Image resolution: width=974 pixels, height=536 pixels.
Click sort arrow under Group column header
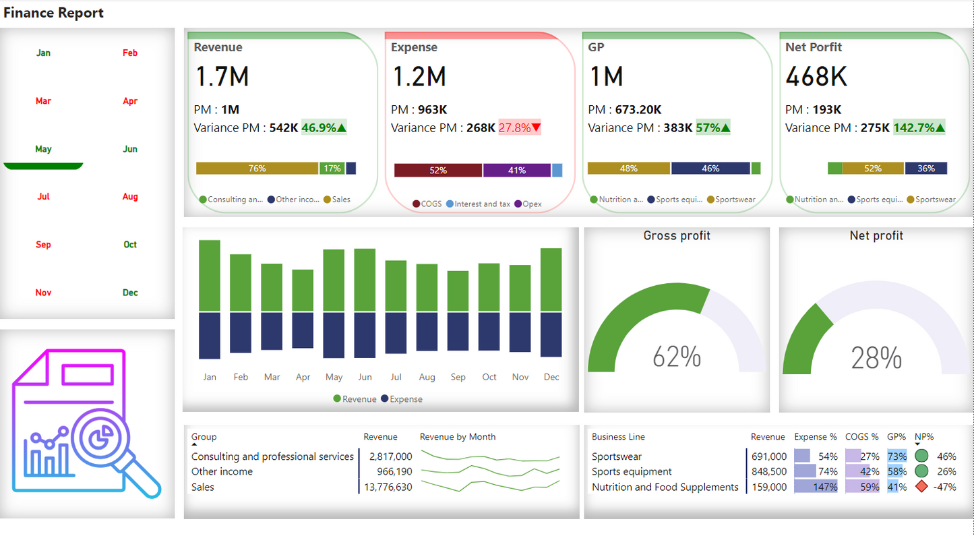(x=194, y=445)
